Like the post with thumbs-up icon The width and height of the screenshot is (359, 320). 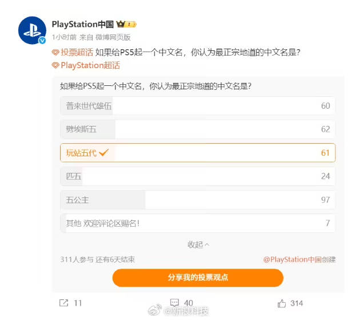(282, 303)
